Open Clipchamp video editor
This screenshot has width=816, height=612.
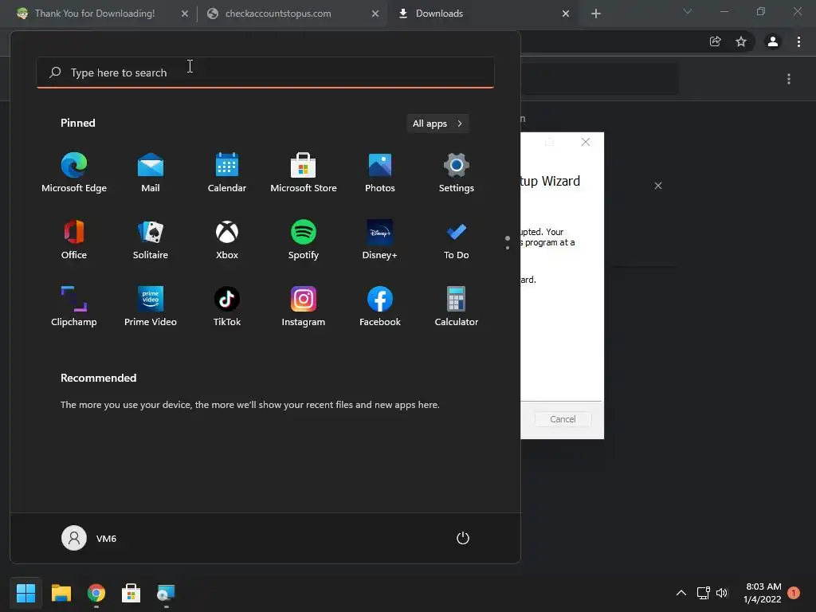click(x=74, y=307)
